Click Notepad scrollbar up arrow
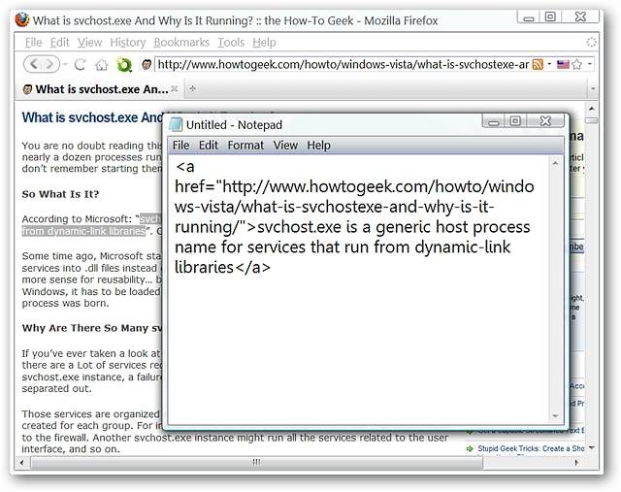621x492 pixels. pyautogui.click(x=555, y=163)
